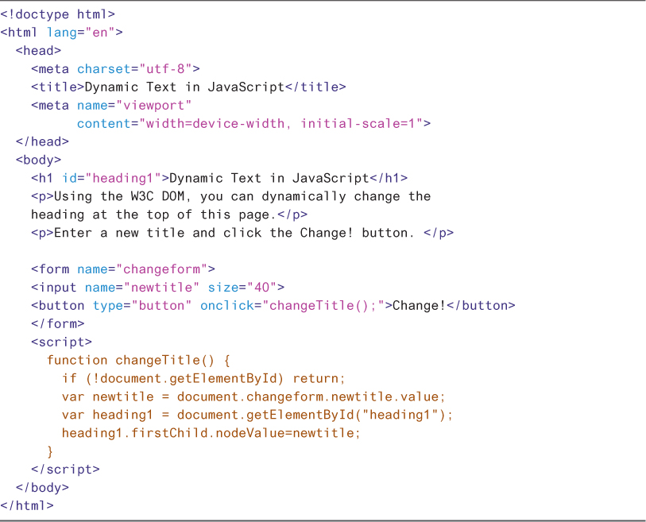Click the <!doctype html> declaration line

(58, 14)
